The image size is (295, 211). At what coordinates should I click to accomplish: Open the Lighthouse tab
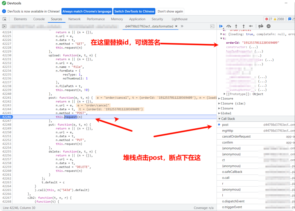[x=179, y=19]
